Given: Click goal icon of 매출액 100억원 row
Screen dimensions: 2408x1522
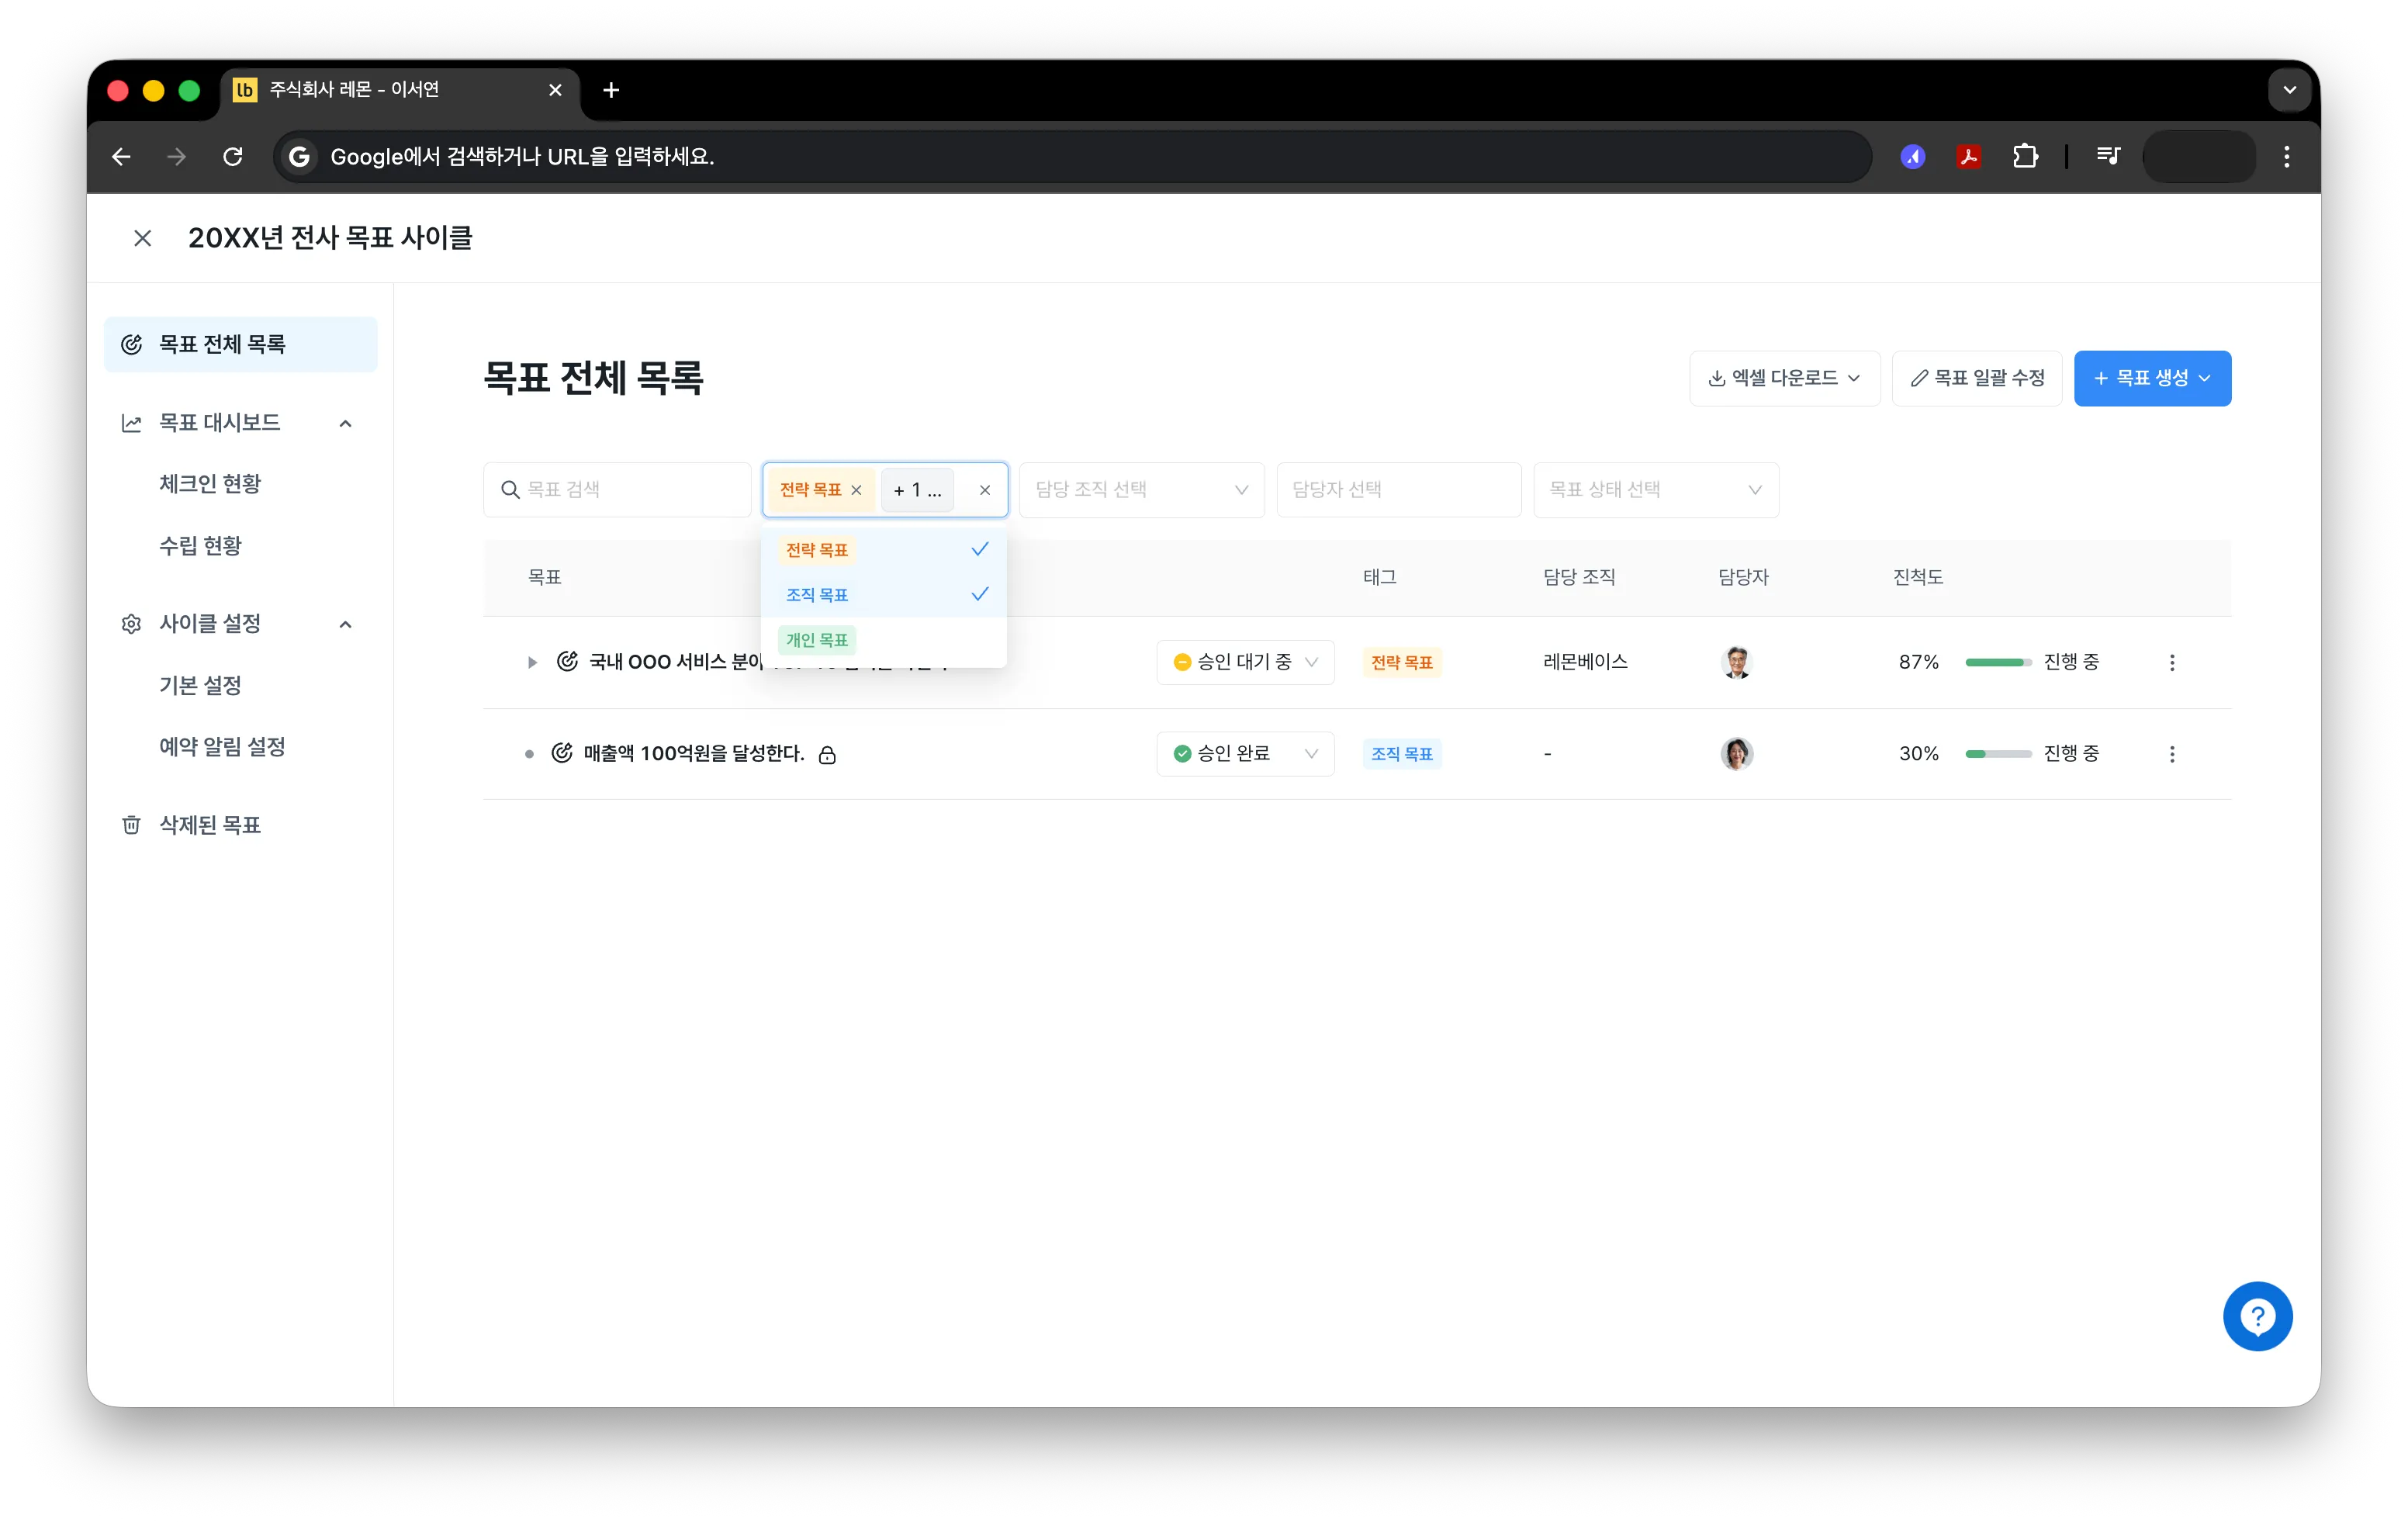Looking at the screenshot, I should (x=562, y=753).
